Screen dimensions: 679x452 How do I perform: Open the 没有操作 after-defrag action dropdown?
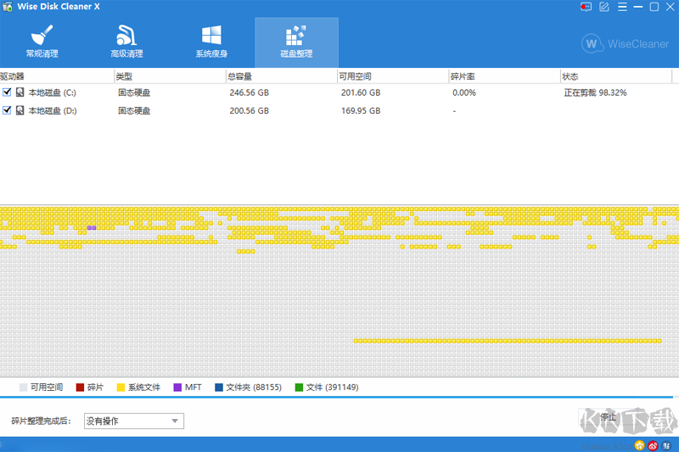click(134, 421)
